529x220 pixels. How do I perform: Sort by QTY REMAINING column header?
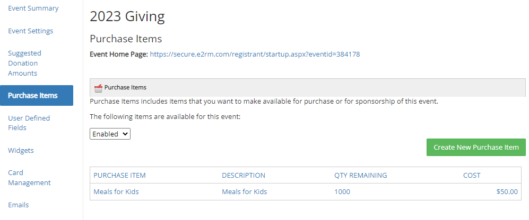361,175
